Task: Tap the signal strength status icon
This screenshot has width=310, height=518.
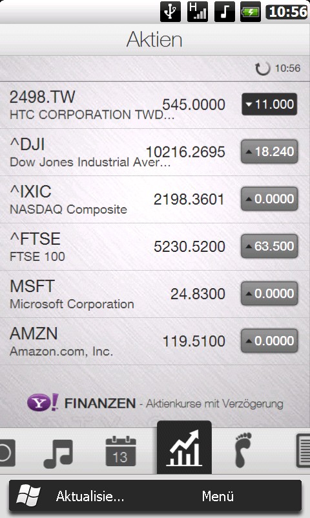Action: [198, 12]
